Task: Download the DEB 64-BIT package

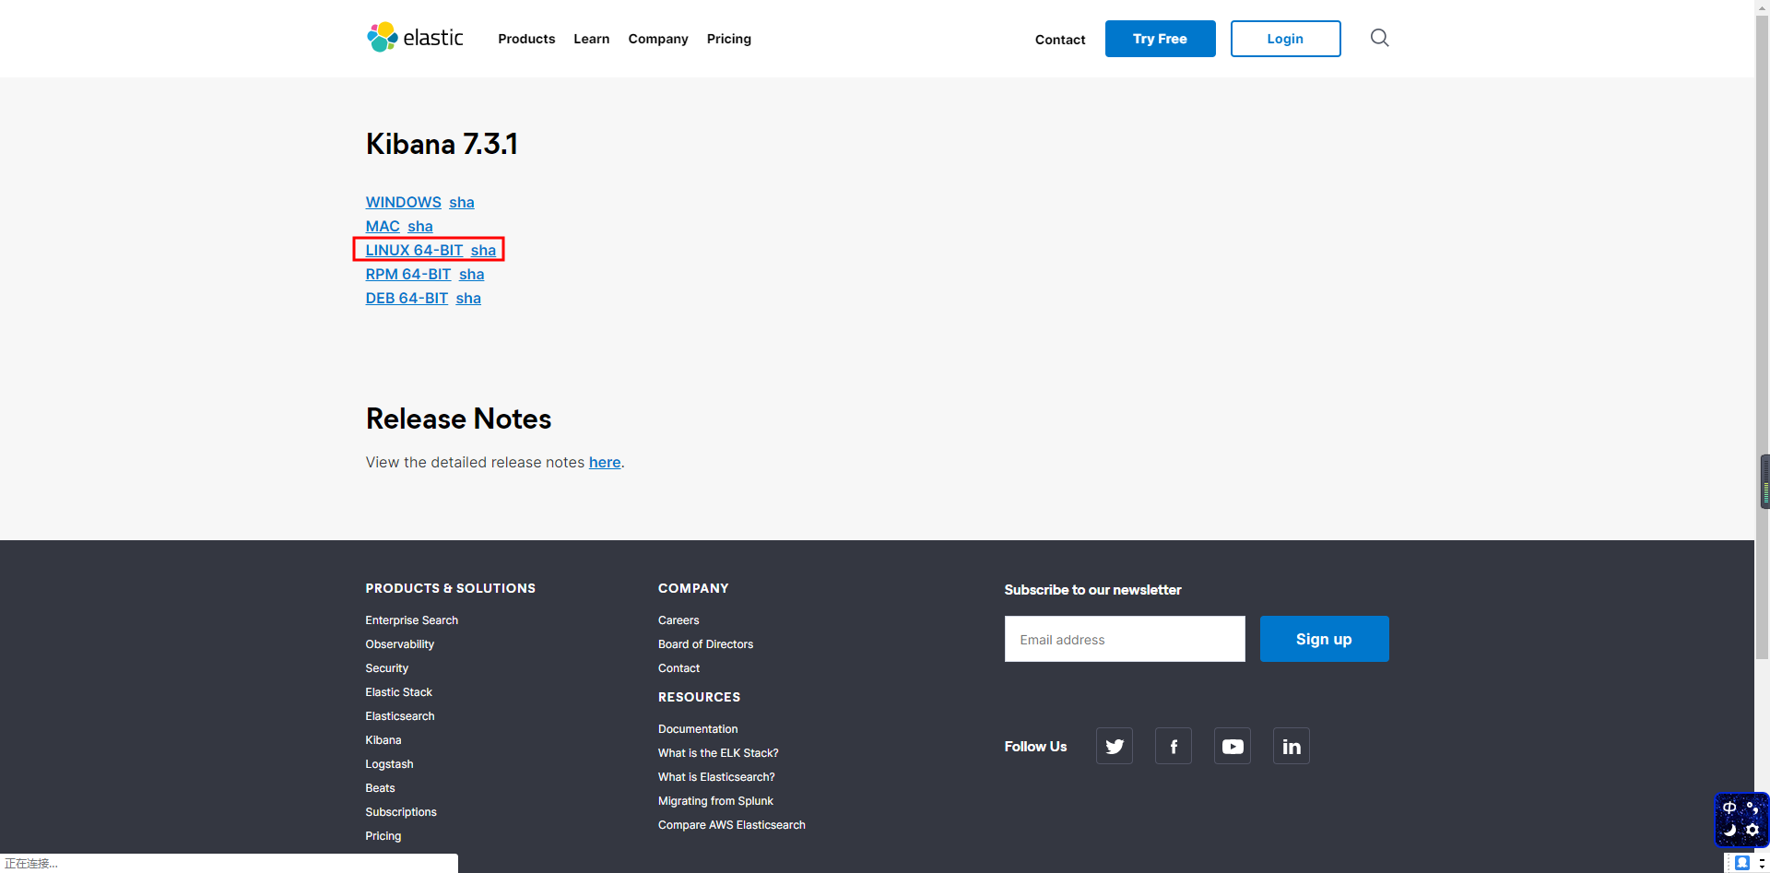Action: pos(407,298)
